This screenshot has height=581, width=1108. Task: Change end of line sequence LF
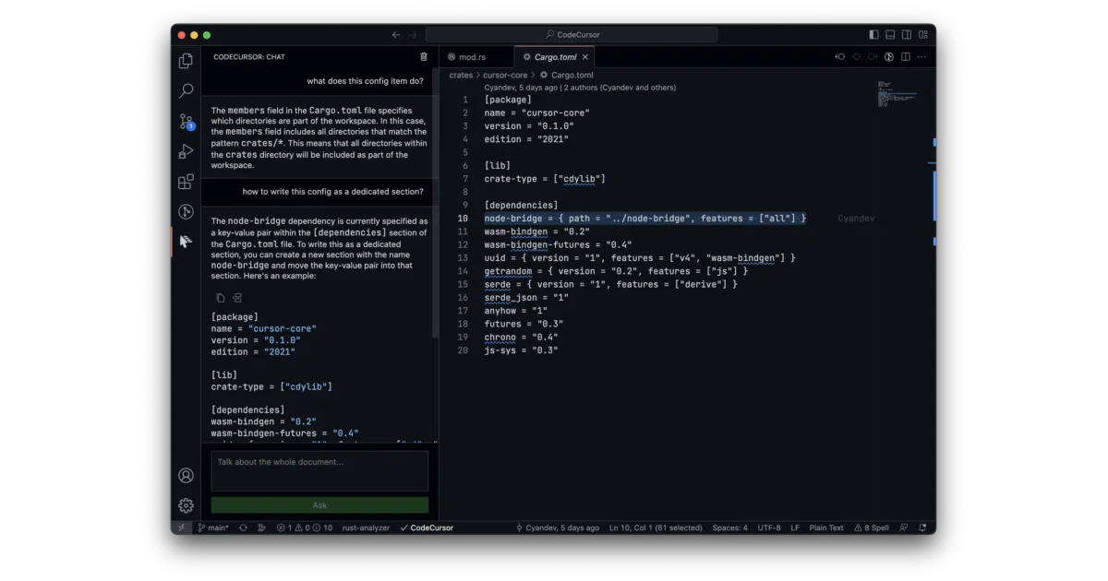point(795,528)
